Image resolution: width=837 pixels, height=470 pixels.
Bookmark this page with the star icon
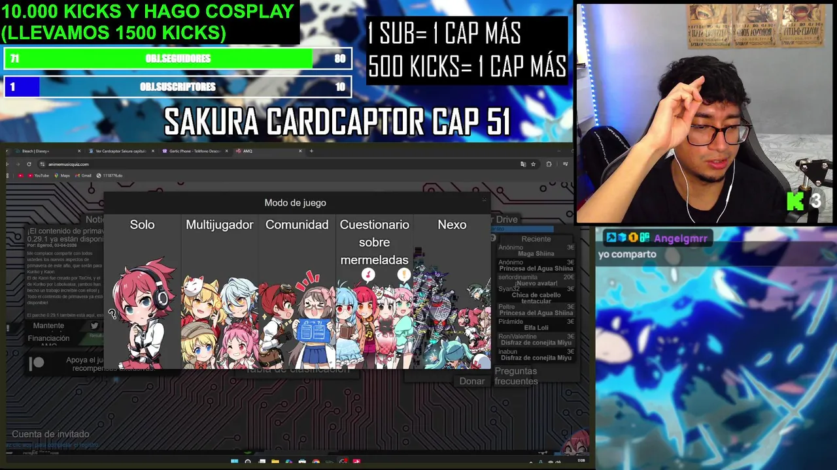click(x=533, y=164)
